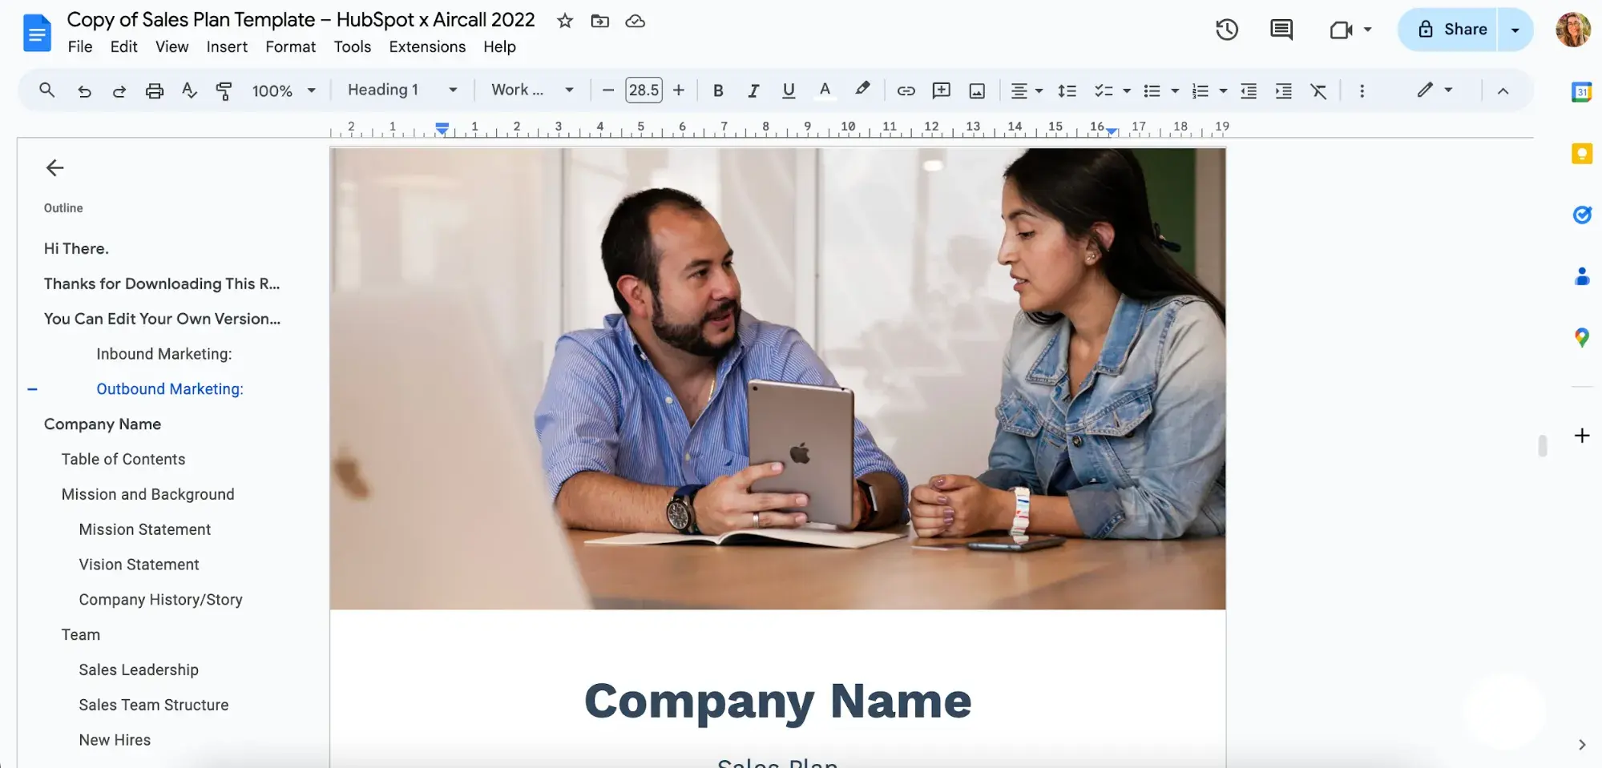Viewport: 1602px width, 768px height.
Task: Show the comments panel
Action: tap(1281, 30)
